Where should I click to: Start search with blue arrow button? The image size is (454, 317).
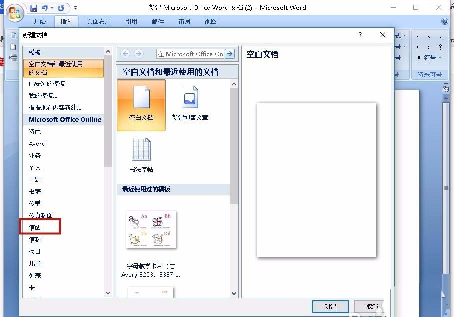pyautogui.click(x=230, y=54)
